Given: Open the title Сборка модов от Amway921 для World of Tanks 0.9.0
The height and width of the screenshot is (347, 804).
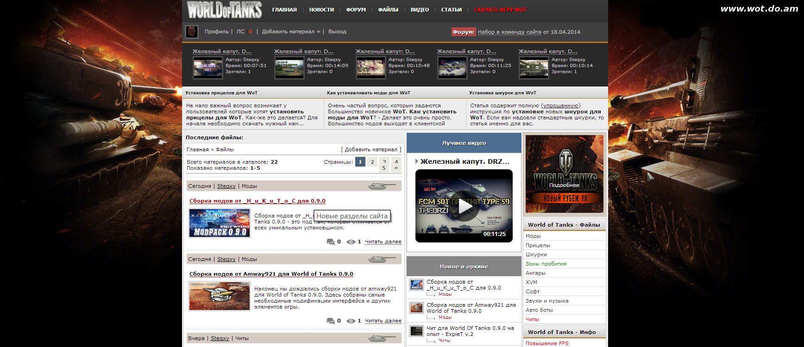Looking at the screenshot, I should point(271,274).
